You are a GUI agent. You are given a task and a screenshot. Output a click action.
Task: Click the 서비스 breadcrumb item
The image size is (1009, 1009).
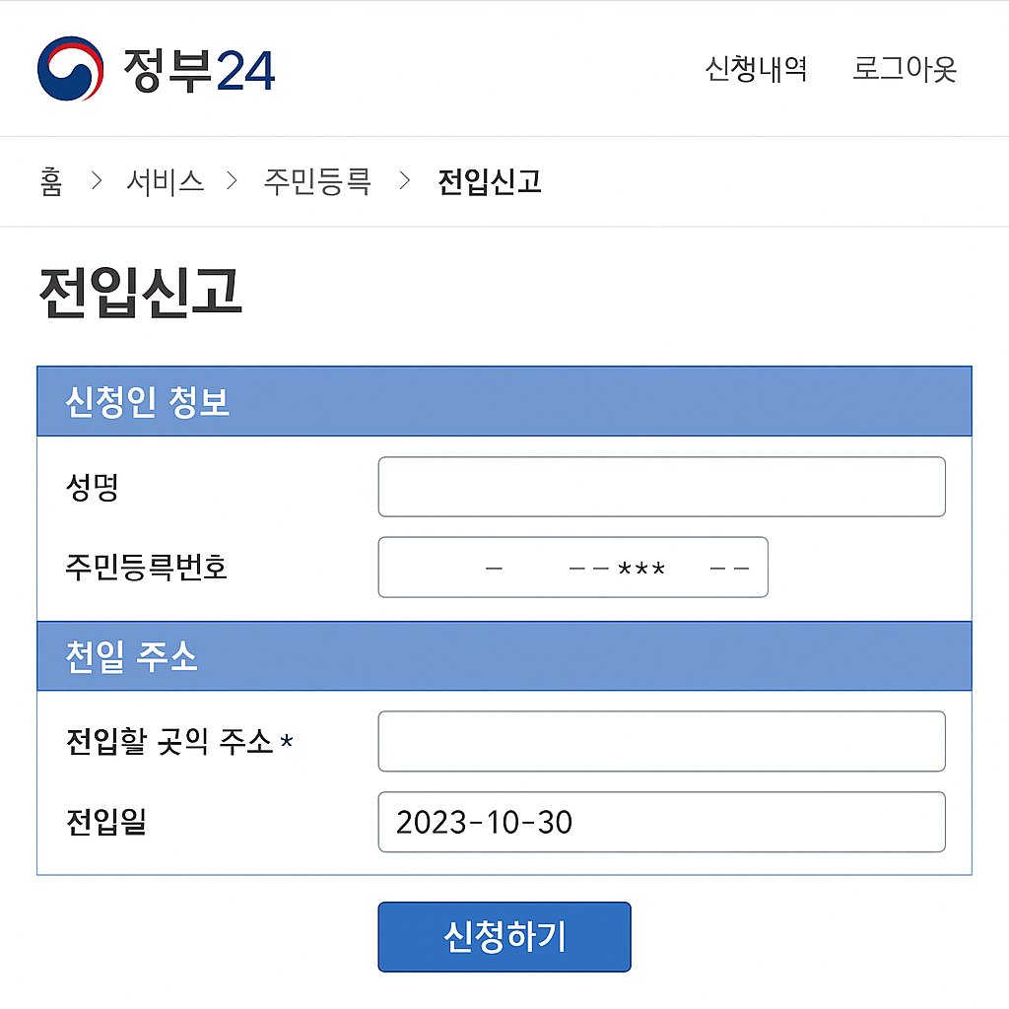pos(165,181)
